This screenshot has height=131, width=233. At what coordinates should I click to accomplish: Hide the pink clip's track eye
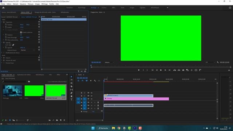(91, 99)
